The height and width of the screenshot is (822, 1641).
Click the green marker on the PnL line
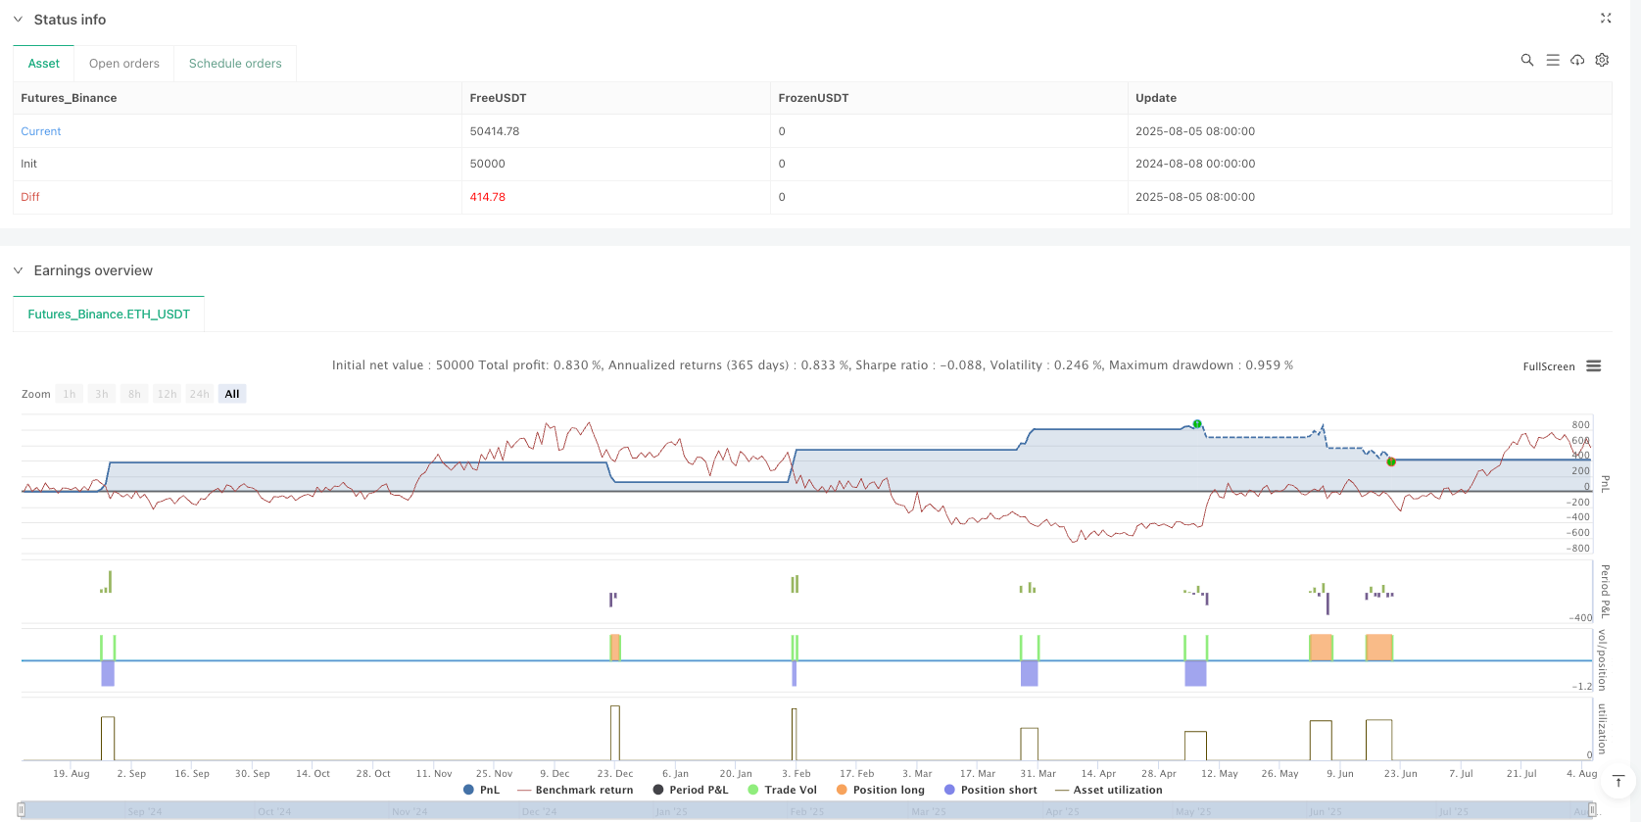click(1197, 424)
